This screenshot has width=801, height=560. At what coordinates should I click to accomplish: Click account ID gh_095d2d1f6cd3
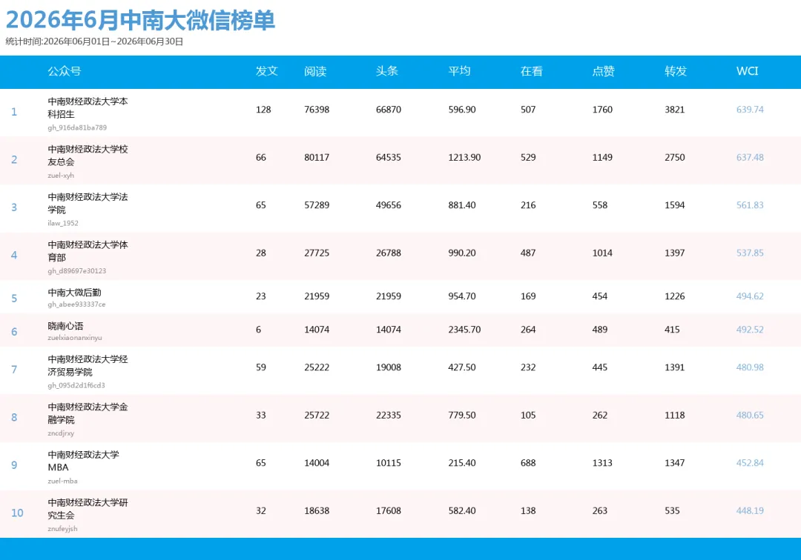click(x=76, y=386)
